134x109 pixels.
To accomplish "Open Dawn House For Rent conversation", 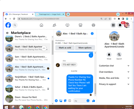I will [x=27, y=99].
